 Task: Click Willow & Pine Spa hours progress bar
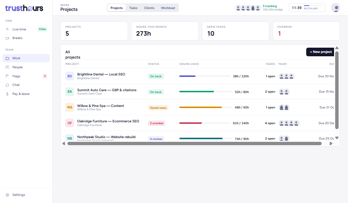coord(206,107)
